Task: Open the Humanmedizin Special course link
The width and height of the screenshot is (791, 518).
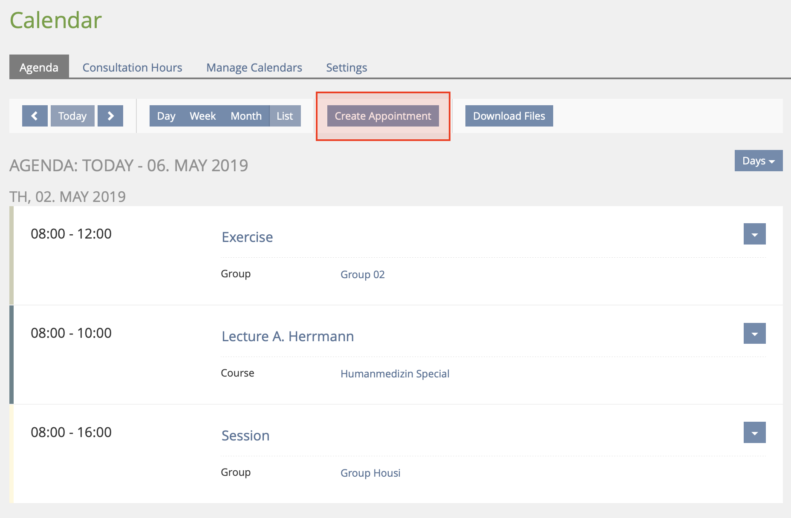Action: click(x=395, y=374)
